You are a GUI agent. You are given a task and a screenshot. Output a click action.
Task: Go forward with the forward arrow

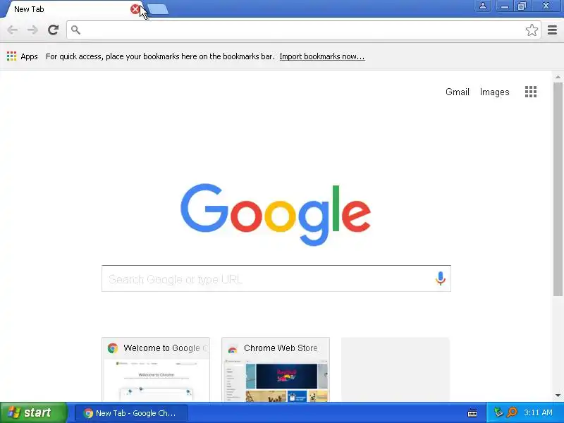tap(32, 30)
